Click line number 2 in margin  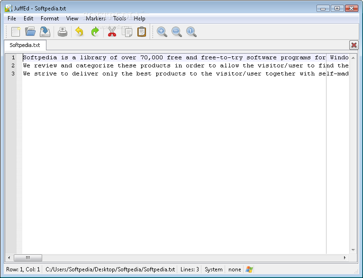[x=13, y=65]
